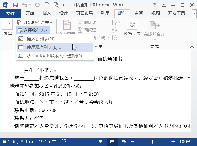Switch to the 审阅 tab

(139, 13)
